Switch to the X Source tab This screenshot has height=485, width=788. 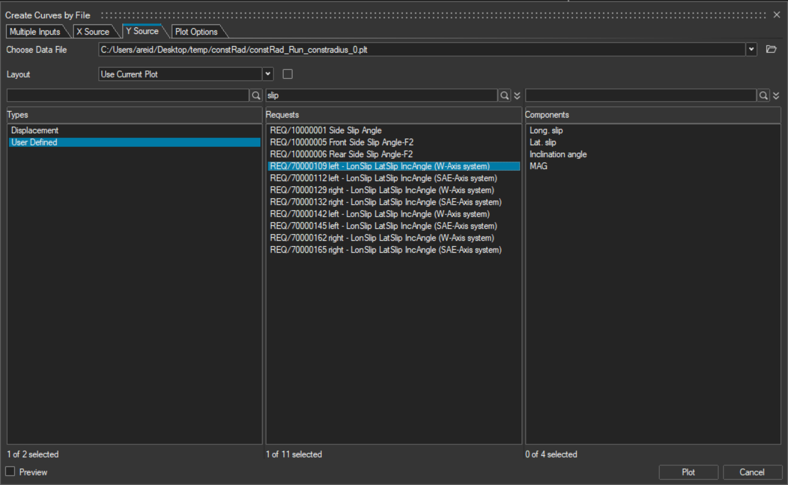coord(93,32)
